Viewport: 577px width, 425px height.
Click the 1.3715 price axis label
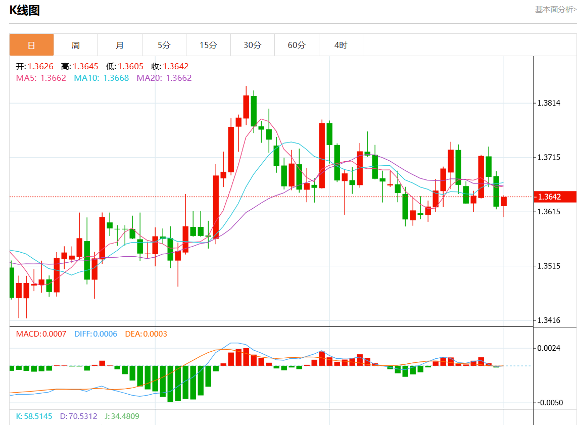coord(549,158)
